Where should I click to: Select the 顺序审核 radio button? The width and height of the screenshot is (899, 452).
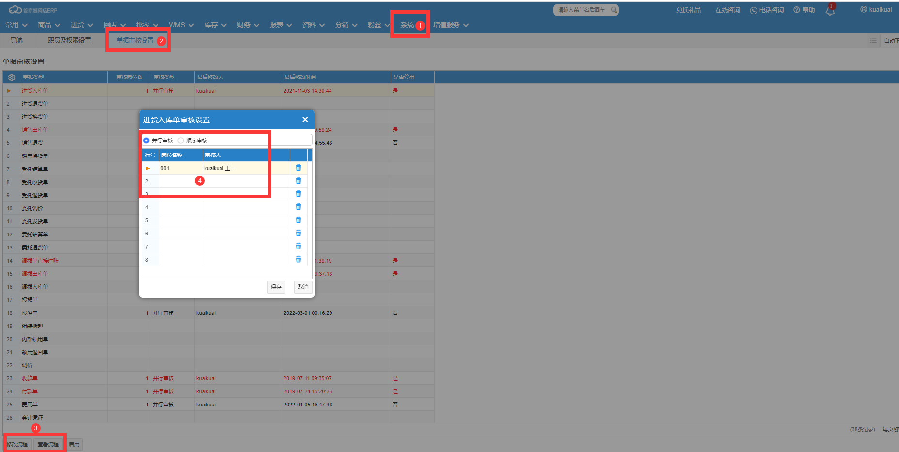coord(181,140)
